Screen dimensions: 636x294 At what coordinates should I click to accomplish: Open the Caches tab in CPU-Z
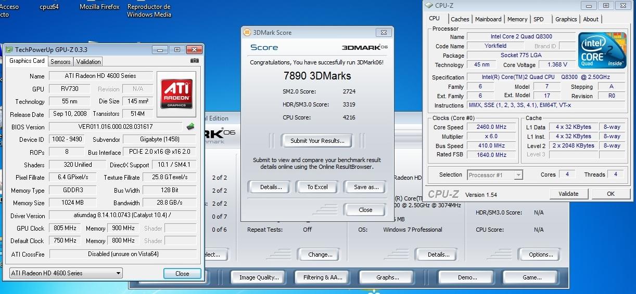460,19
